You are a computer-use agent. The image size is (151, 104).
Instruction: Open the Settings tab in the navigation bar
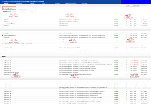(x=85, y=3)
